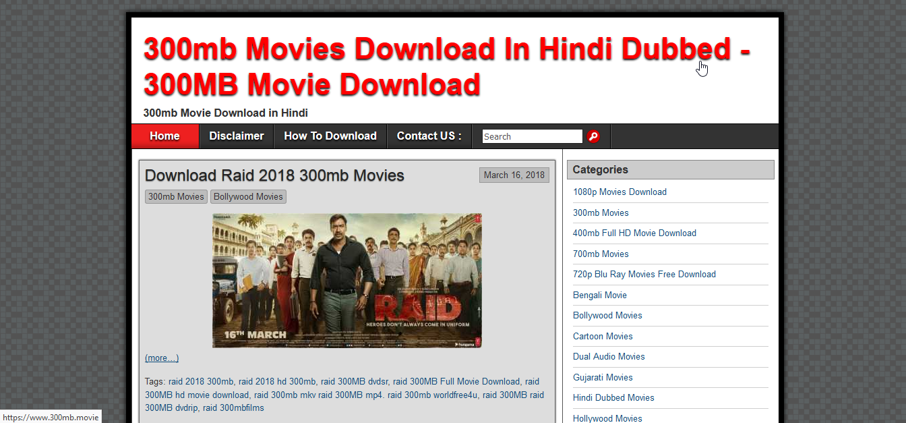The height and width of the screenshot is (423, 906).
Task: Open sidebar category Bollywood Movies
Action: [x=607, y=315]
